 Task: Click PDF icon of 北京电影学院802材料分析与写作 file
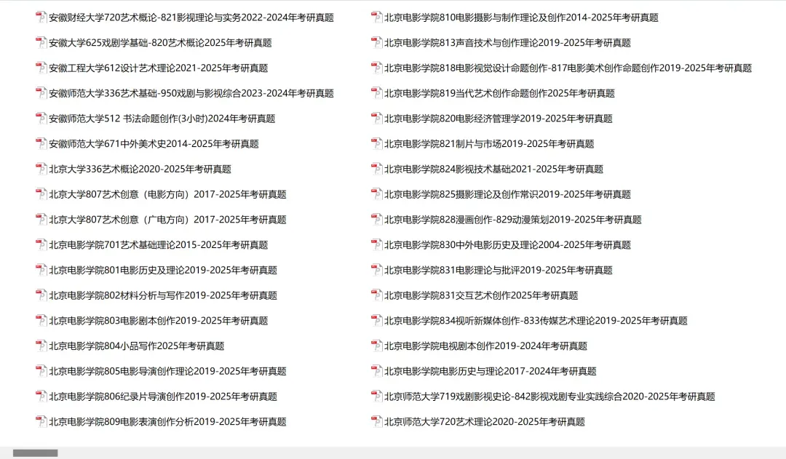[x=41, y=295]
